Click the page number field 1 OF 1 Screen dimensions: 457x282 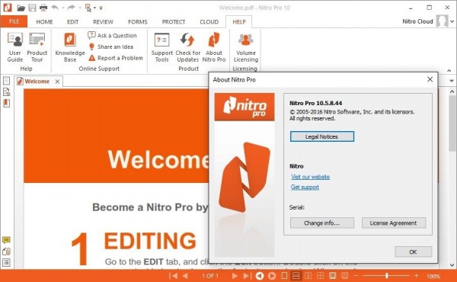[210, 276]
